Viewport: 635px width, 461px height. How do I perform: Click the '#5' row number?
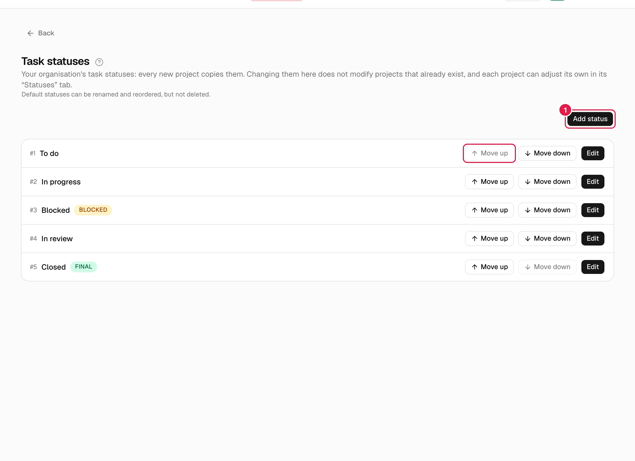(x=33, y=267)
